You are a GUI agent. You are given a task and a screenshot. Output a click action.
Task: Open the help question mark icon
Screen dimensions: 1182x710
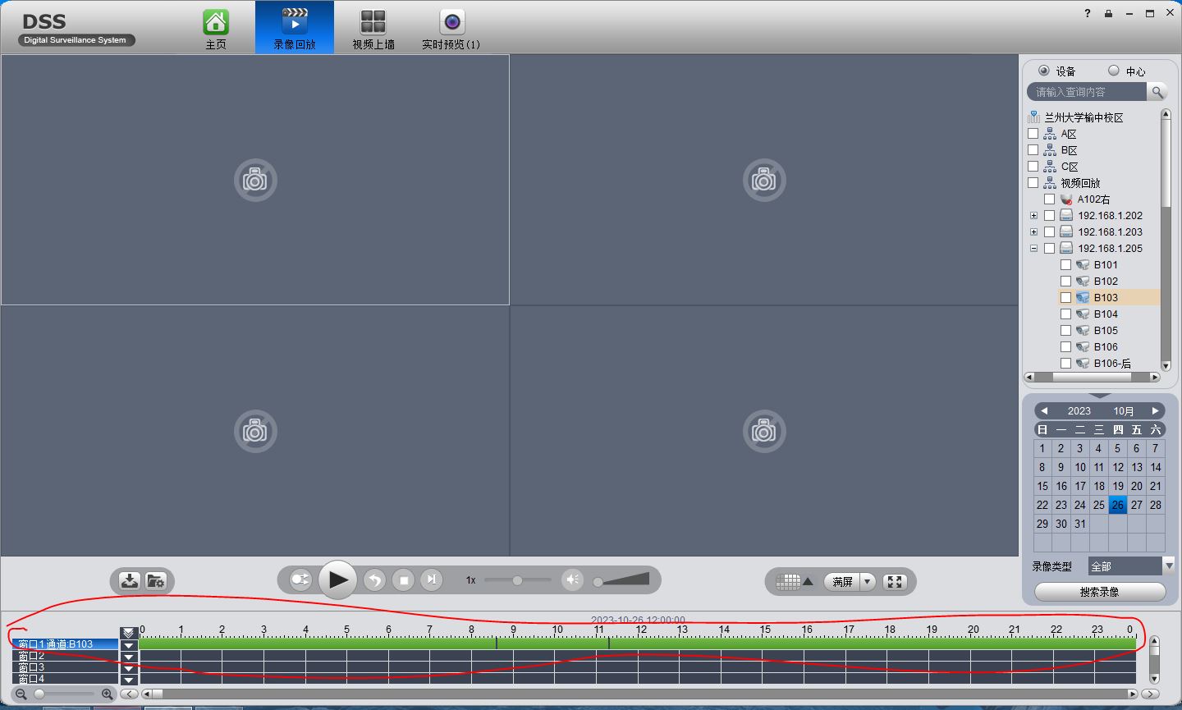click(x=1088, y=13)
